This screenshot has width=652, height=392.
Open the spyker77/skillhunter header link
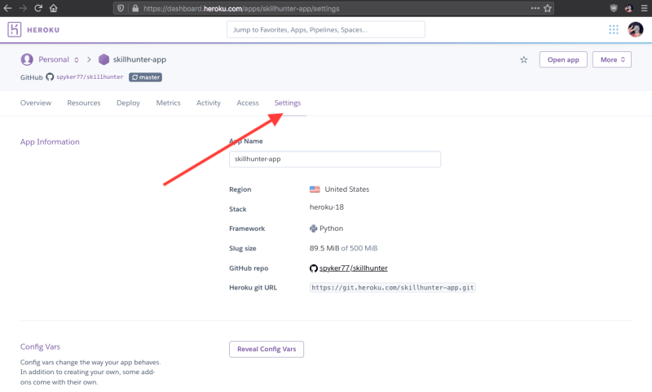point(90,76)
